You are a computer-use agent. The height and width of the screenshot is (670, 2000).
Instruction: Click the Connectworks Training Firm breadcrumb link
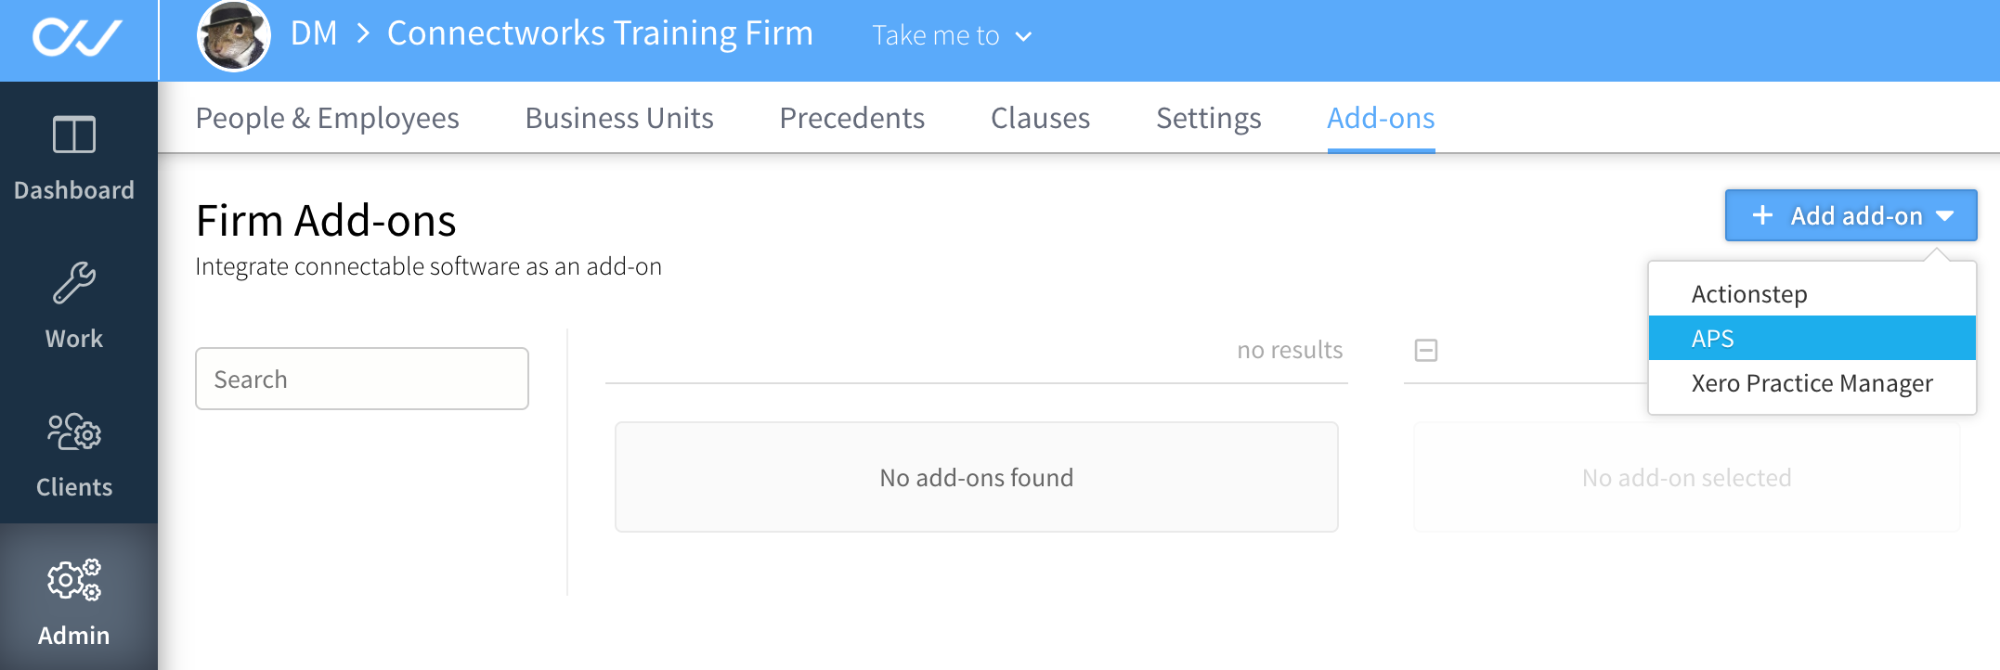[600, 33]
